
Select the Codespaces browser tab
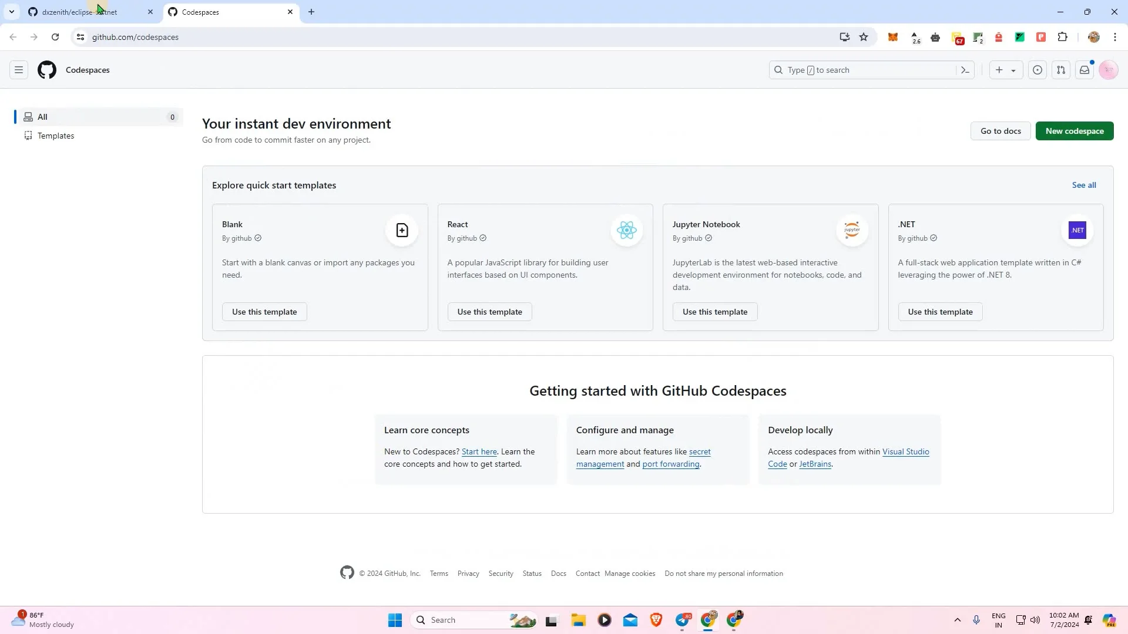231,12
